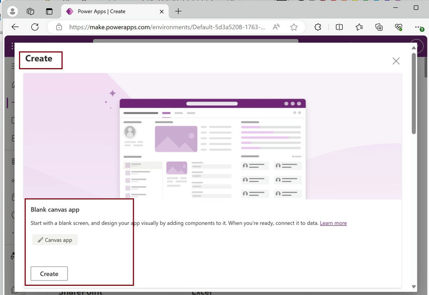Click the make.powerapps.com address bar

pos(167,27)
